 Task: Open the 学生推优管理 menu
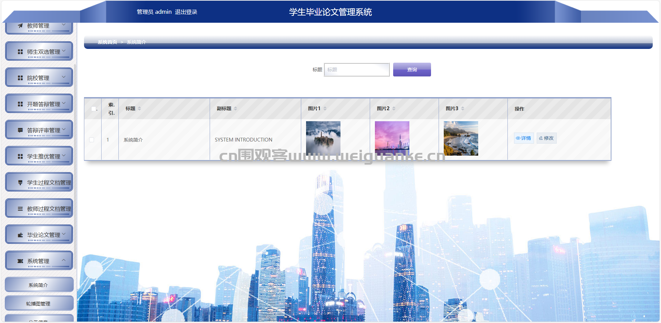click(x=39, y=156)
